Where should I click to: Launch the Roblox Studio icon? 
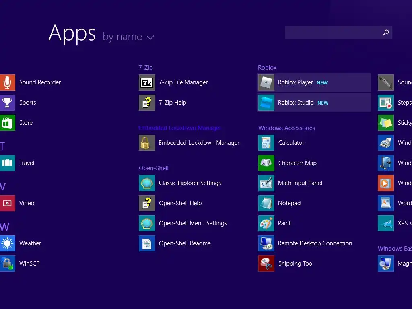(x=266, y=103)
